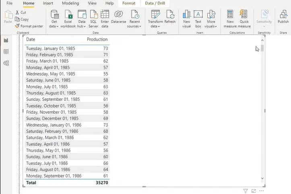This screenshot has height=194, width=291.
Task: Publish the report
Action: 283,17
